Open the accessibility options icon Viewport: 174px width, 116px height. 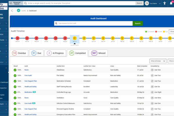pos(164,3)
